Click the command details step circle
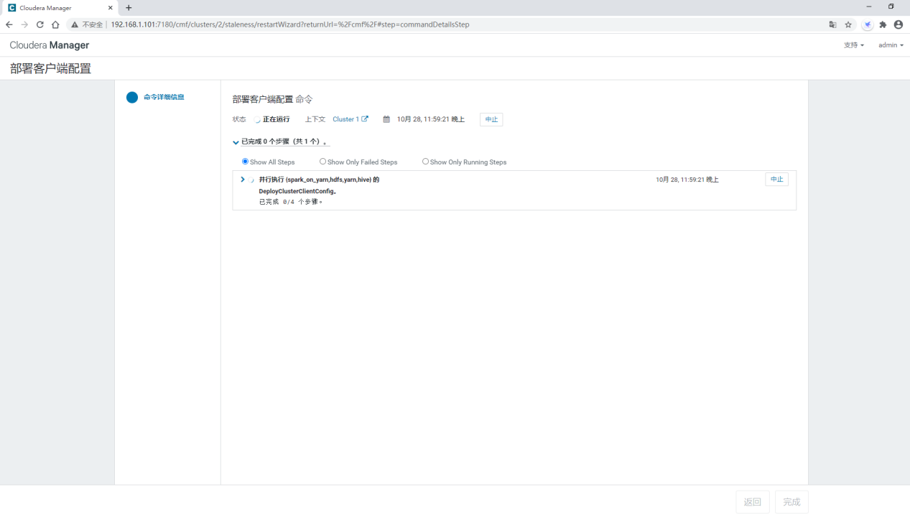Image resolution: width=910 pixels, height=515 pixels. 132,97
